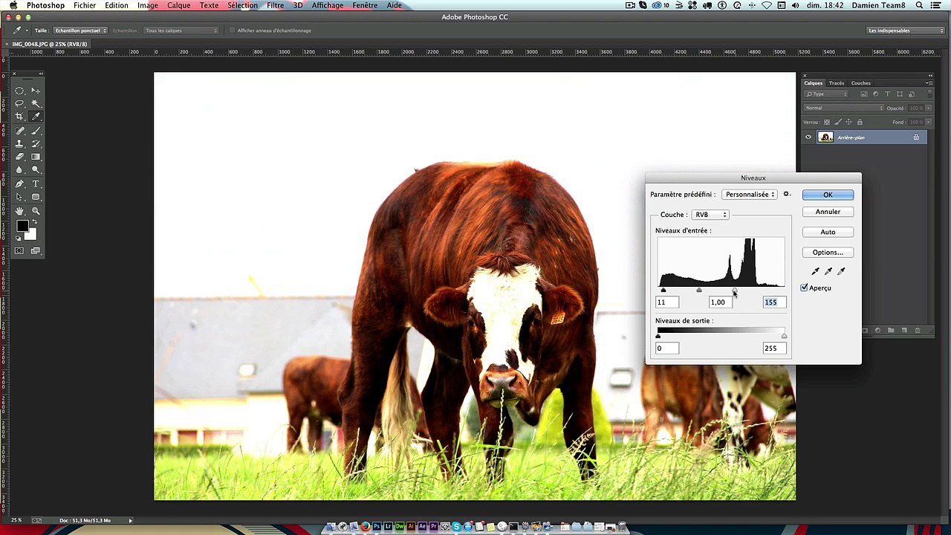Select the Path Selection arrow tool
Viewport: 951px width, 535px height.
click(19, 197)
